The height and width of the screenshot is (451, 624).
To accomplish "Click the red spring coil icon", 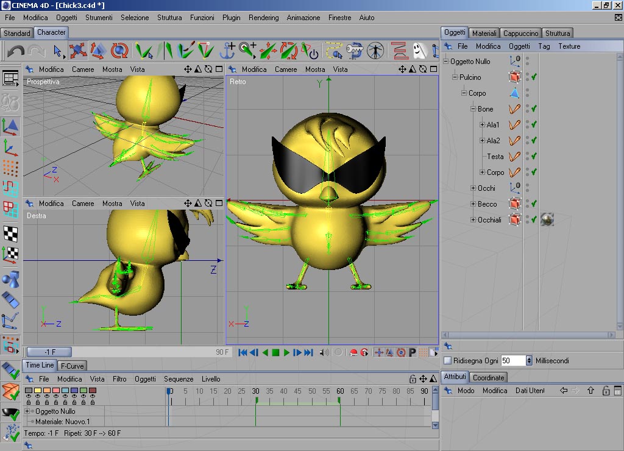I will click(399, 51).
